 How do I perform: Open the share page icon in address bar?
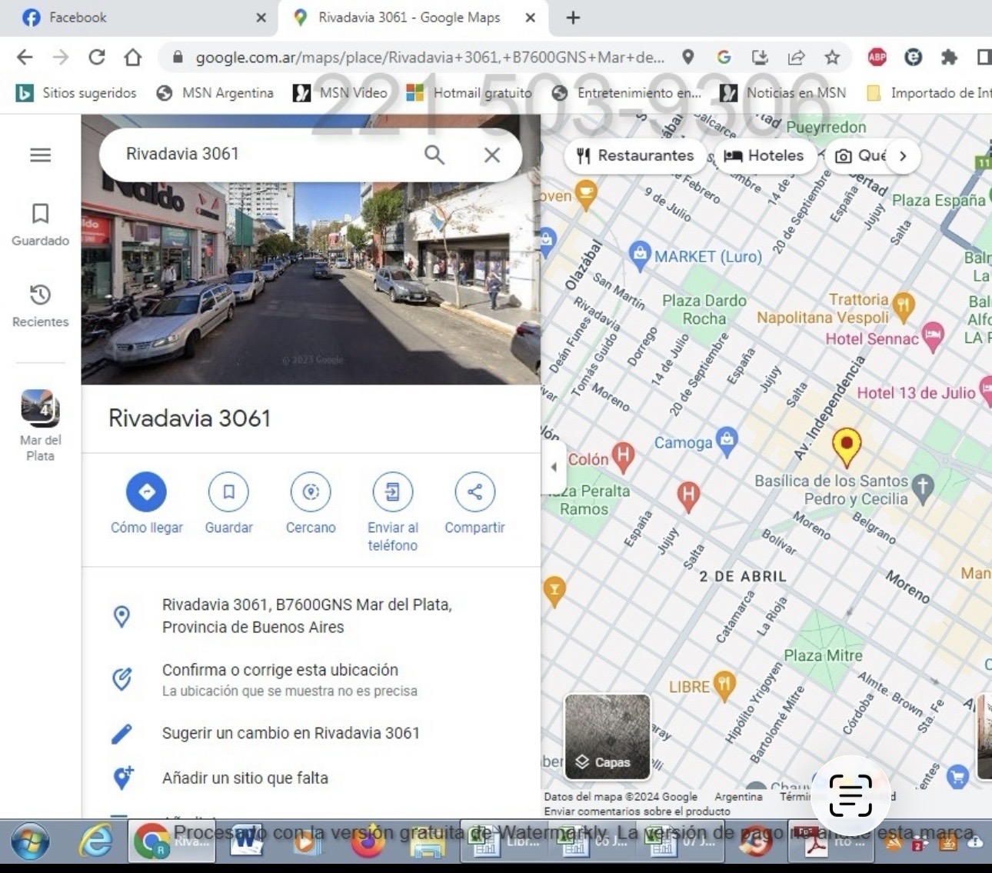click(x=796, y=57)
